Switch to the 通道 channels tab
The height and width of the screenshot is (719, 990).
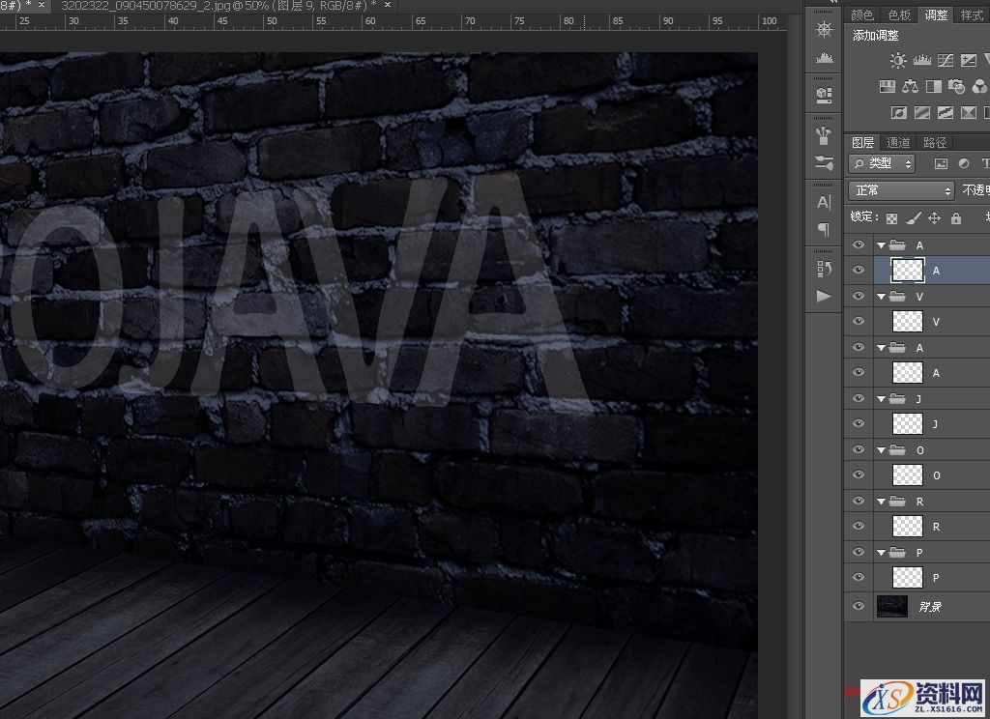(897, 143)
